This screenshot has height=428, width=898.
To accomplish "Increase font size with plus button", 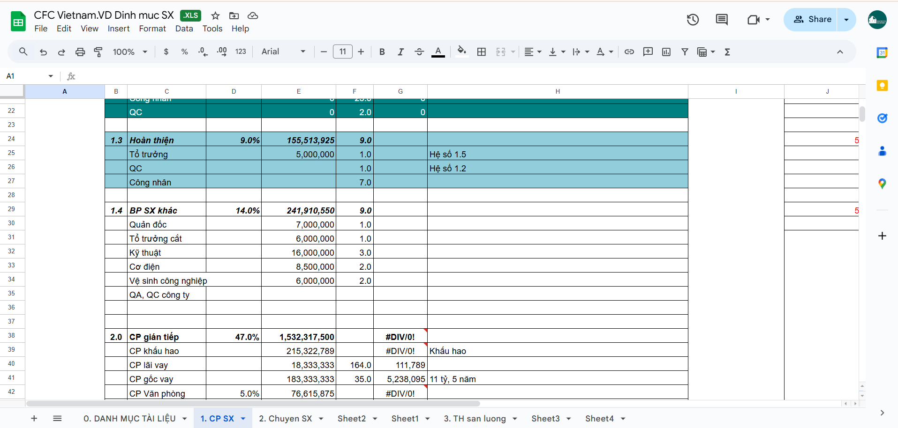I will pyautogui.click(x=361, y=52).
